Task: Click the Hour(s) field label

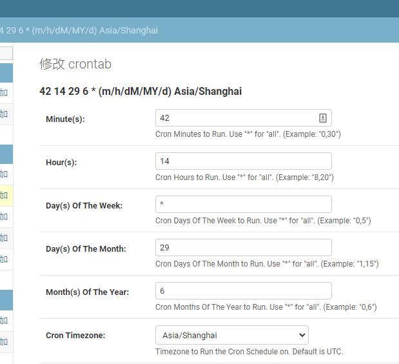Action: (x=61, y=163)
